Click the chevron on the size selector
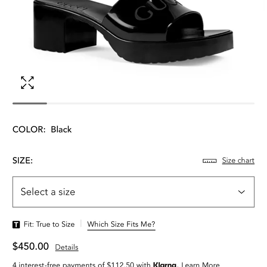Image resolution: width=267 pixels, height=267 pixels. (241, 192)
